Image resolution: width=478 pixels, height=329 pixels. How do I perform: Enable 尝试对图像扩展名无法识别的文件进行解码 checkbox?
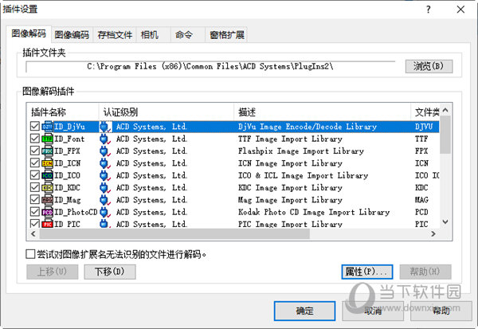(30, 254)
